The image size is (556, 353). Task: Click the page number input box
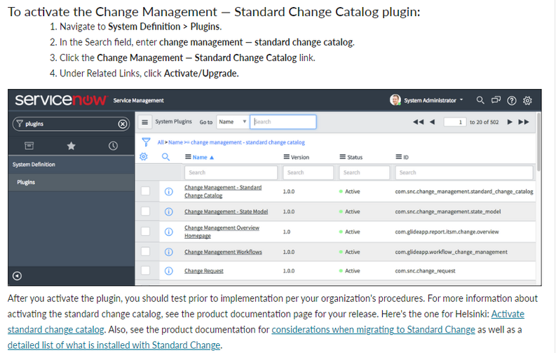pyautogui.click(x=454, y=122)
